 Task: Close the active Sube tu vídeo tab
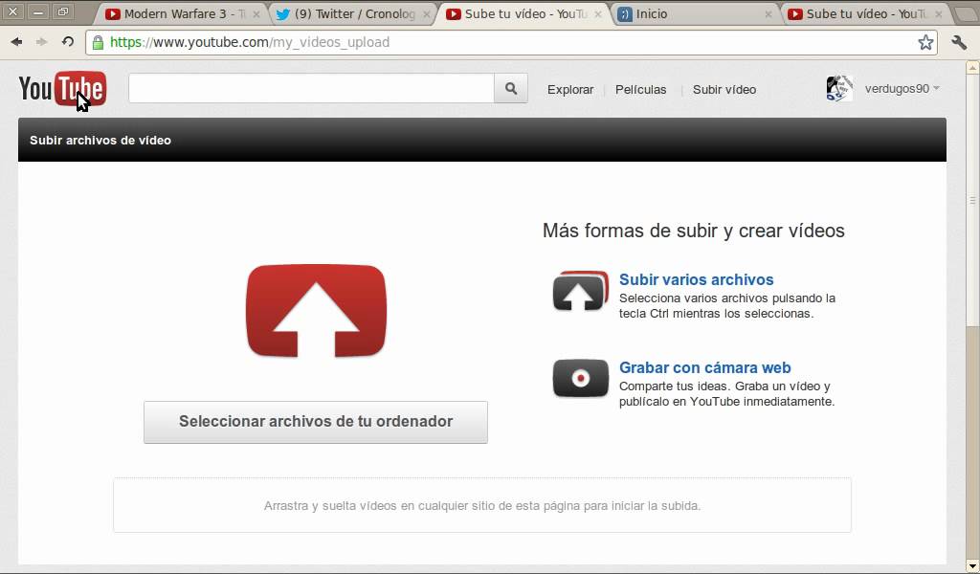[x=598, y=13]
